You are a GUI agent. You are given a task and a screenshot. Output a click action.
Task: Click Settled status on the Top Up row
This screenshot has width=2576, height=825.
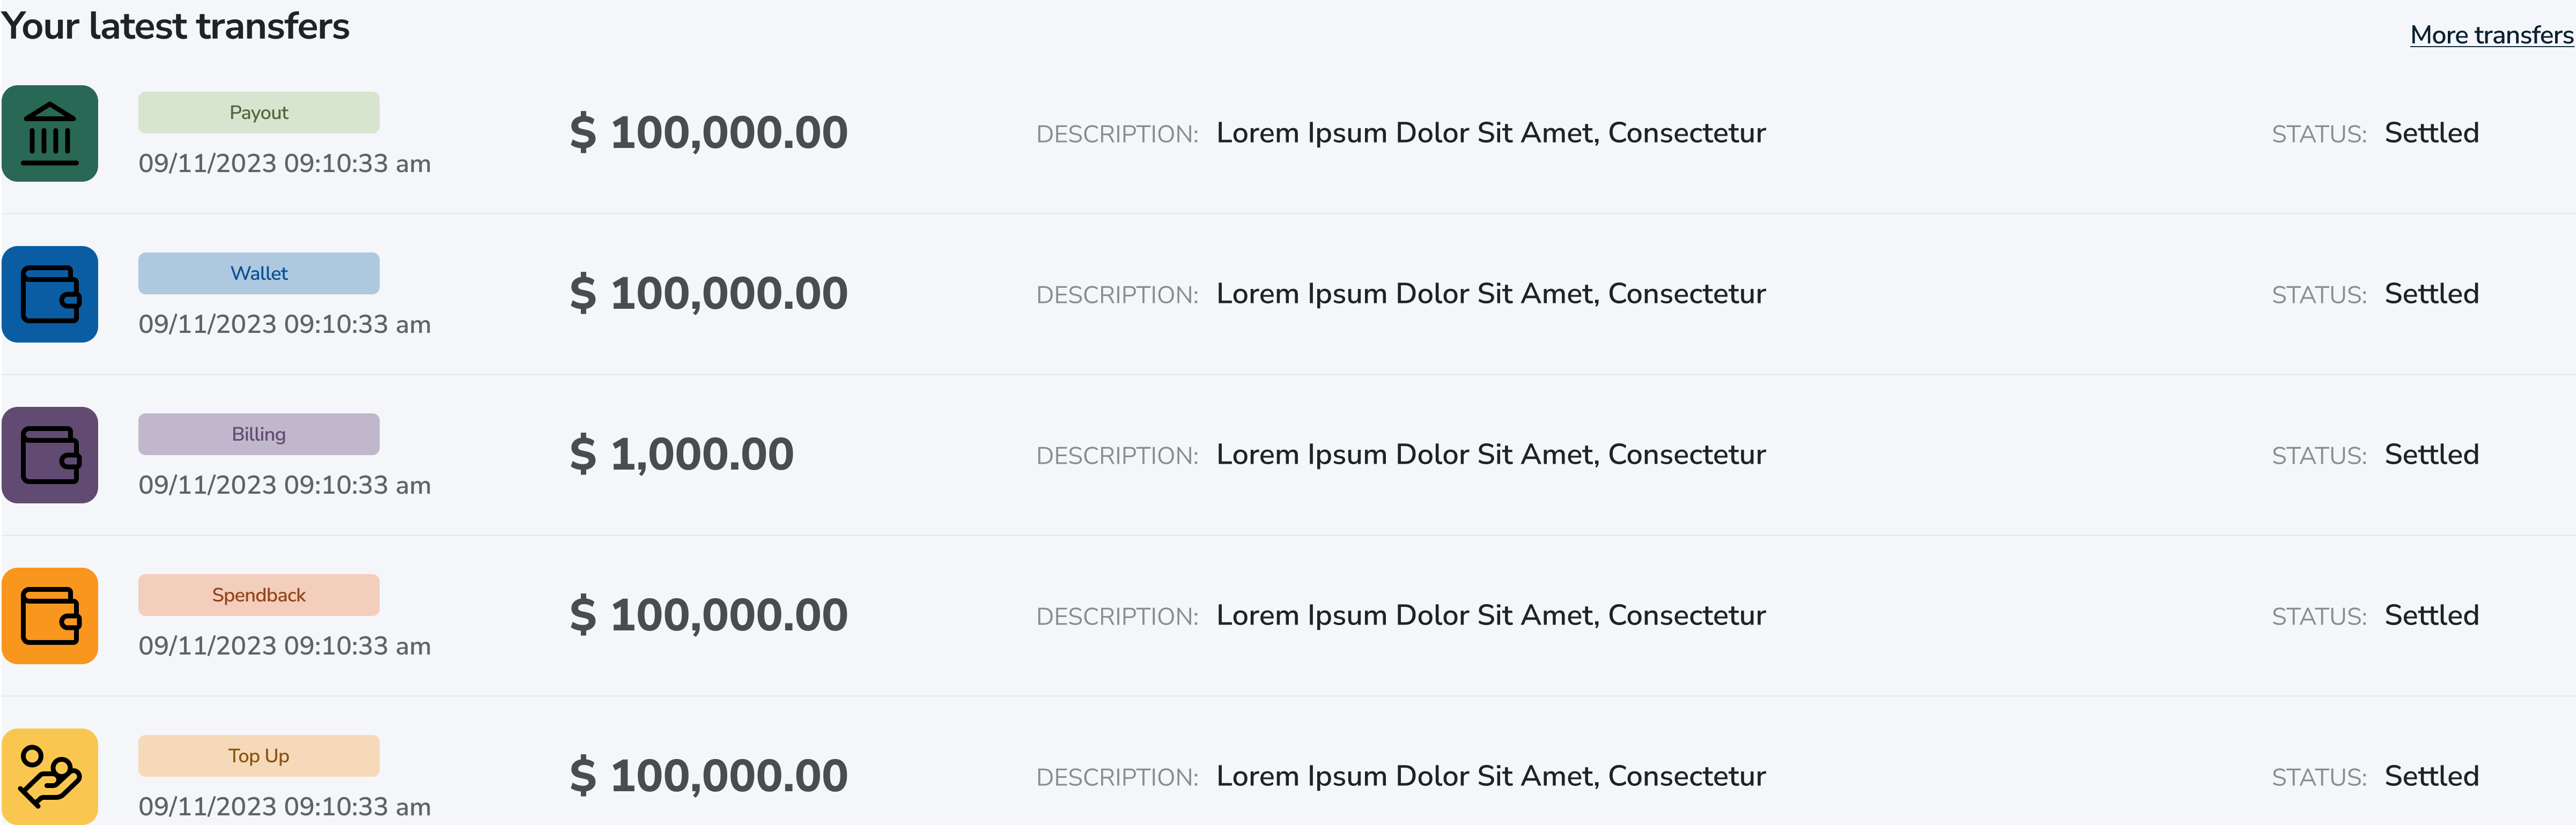click(2432, 775)
